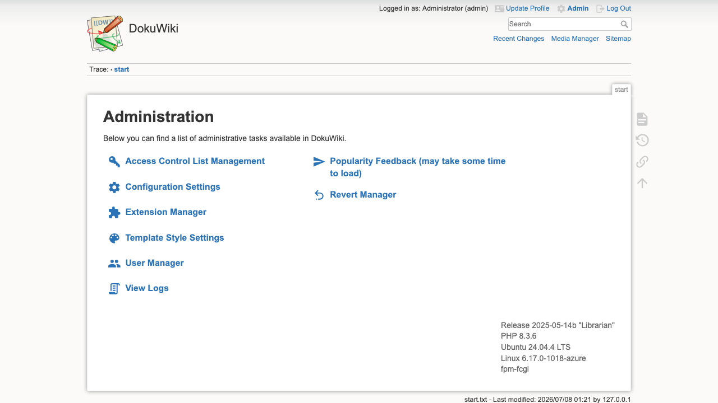Go to User Manager
The width and height of the screenshot is (718, 403).
[154, 263]
